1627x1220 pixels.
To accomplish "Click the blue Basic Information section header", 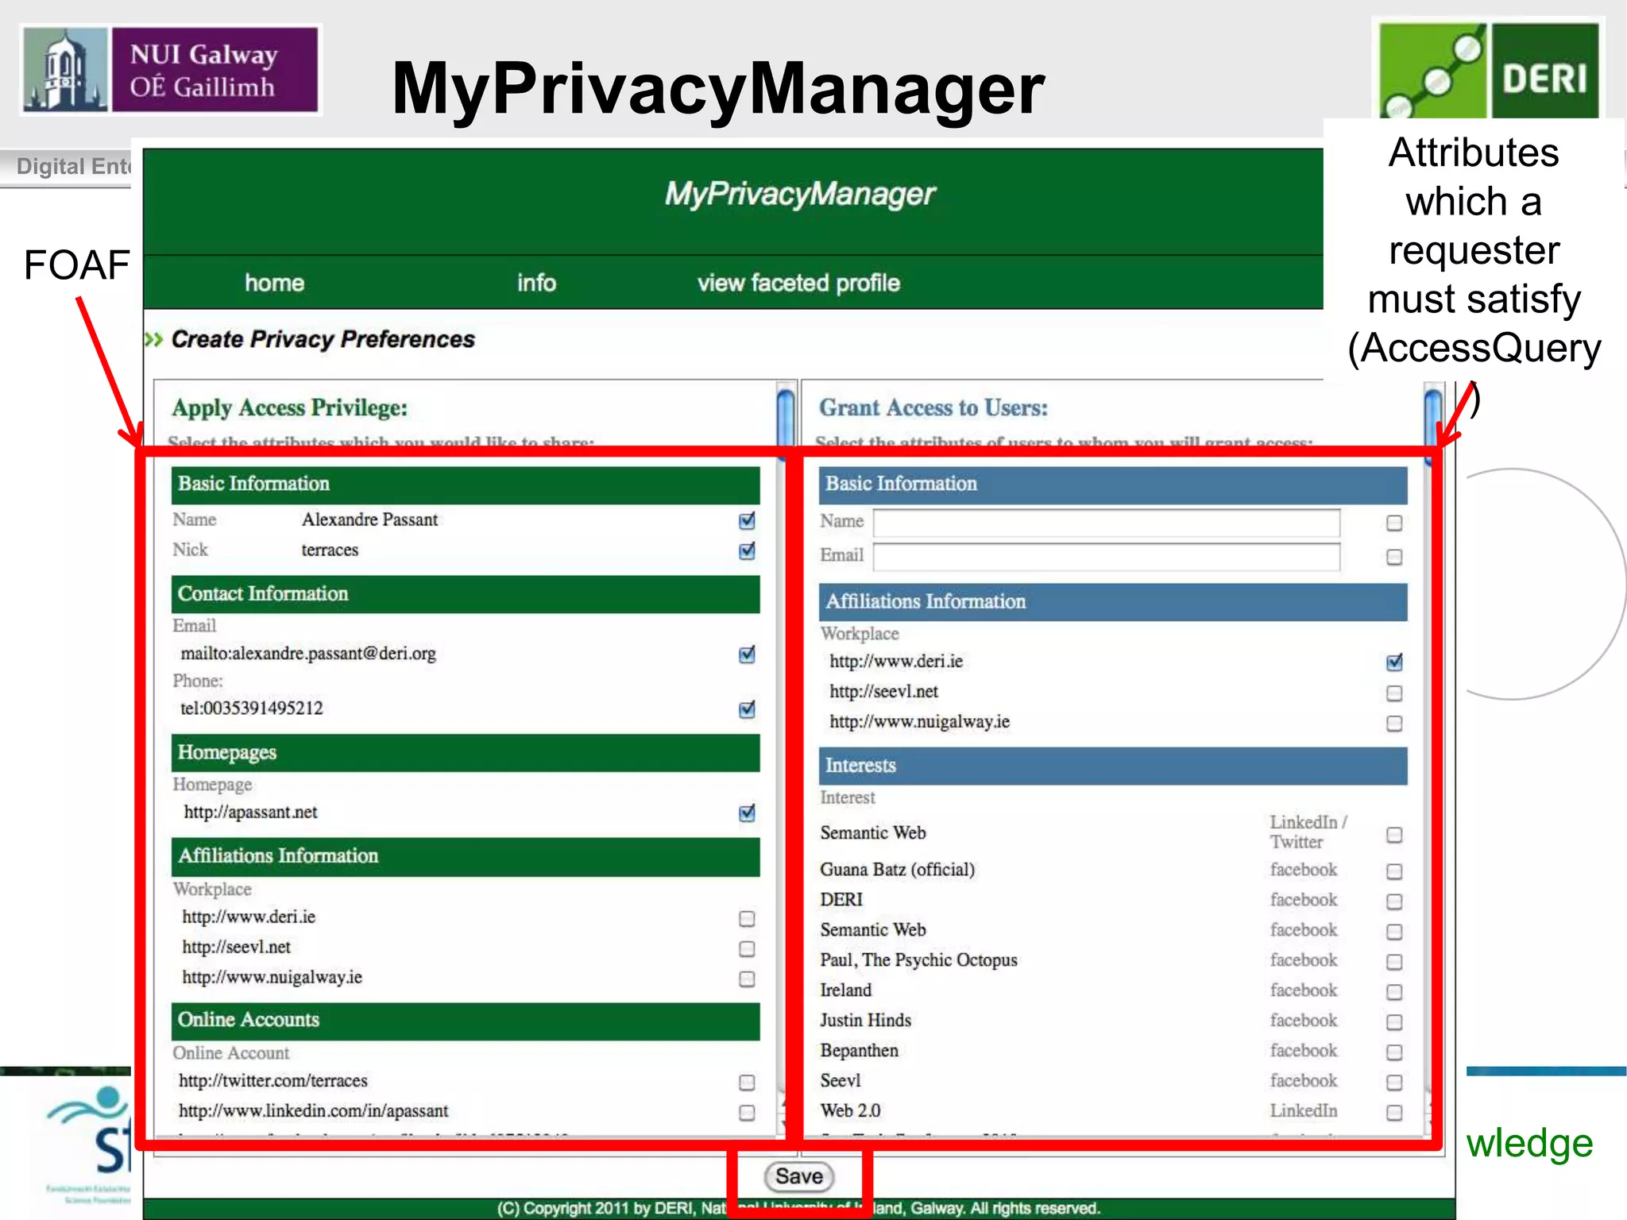I will pos(1113,485).
